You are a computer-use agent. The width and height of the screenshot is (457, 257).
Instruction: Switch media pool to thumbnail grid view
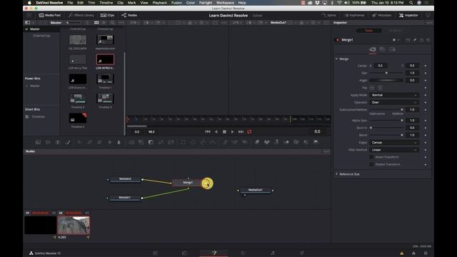point(96,22)
